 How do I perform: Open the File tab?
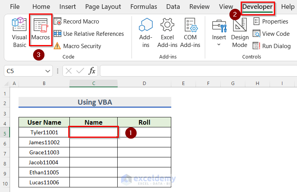[15, 7]
